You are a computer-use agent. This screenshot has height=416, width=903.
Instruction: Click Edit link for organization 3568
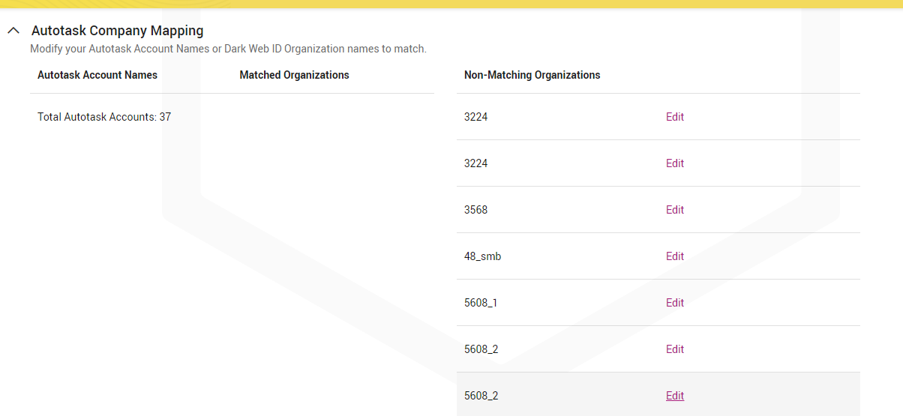point(674,210)
